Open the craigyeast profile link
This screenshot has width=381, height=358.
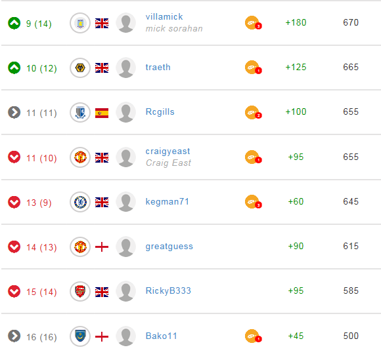168,151
